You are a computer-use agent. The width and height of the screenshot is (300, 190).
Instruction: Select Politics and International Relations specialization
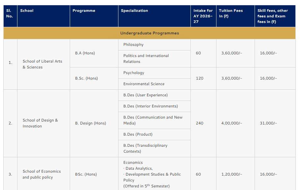[x=146, y=59]
